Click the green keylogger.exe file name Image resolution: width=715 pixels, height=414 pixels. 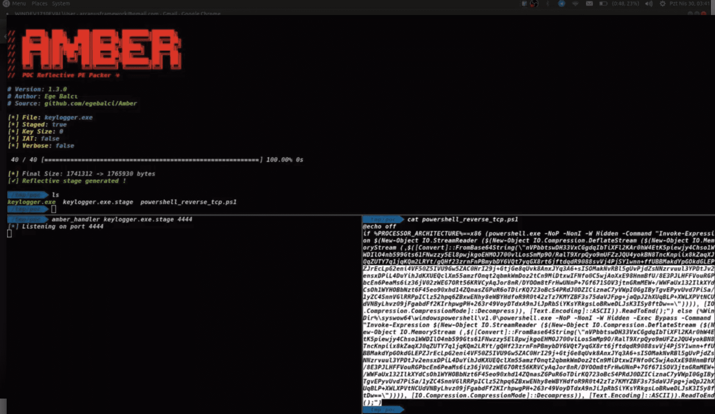[31, 202]
